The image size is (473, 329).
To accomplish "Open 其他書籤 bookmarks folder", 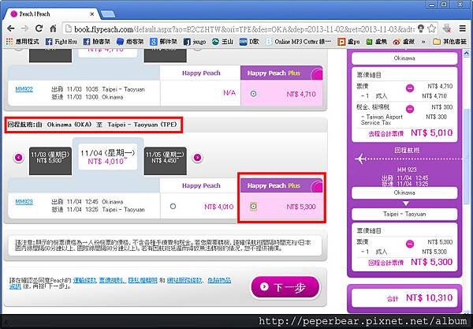I will (450, 42).
